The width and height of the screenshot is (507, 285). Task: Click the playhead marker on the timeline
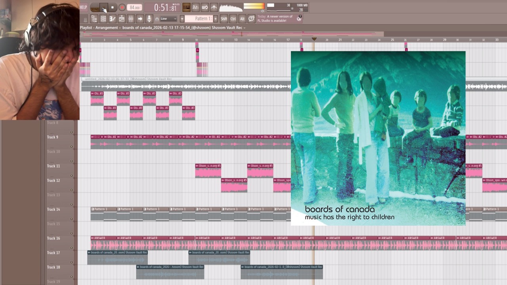click(x=314, y=39)
